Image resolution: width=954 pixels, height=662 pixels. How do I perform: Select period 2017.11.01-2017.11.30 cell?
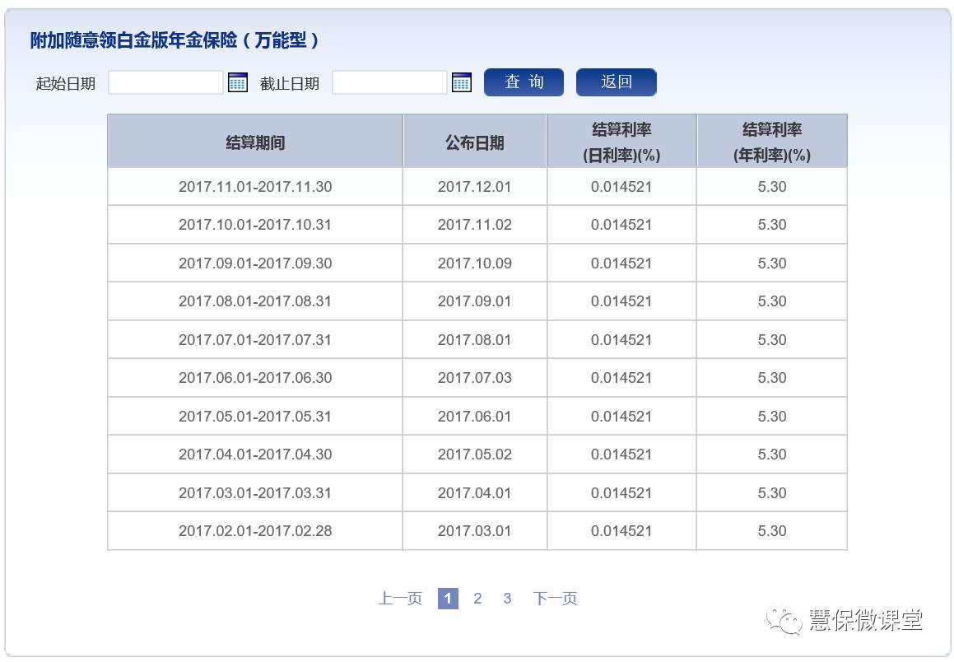coord(255,187)
